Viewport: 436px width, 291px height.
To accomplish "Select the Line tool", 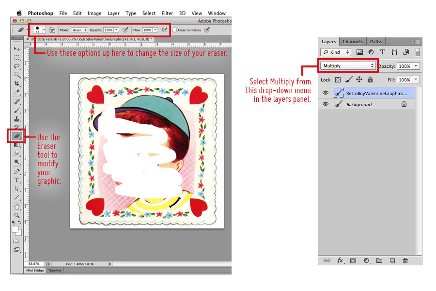I will [x=16, y=197].
